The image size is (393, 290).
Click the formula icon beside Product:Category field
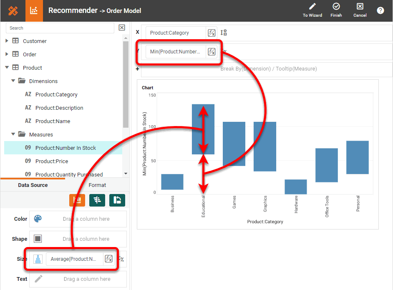tap(212, 33)
